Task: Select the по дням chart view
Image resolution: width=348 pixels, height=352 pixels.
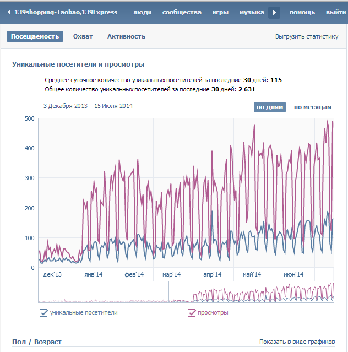Action: [269, 107]
